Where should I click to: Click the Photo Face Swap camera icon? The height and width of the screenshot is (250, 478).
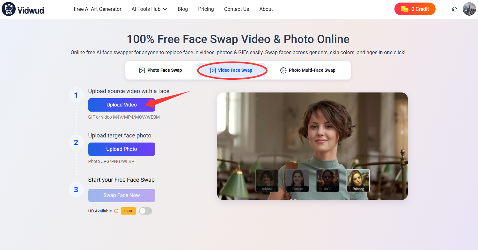pos(142,70)
